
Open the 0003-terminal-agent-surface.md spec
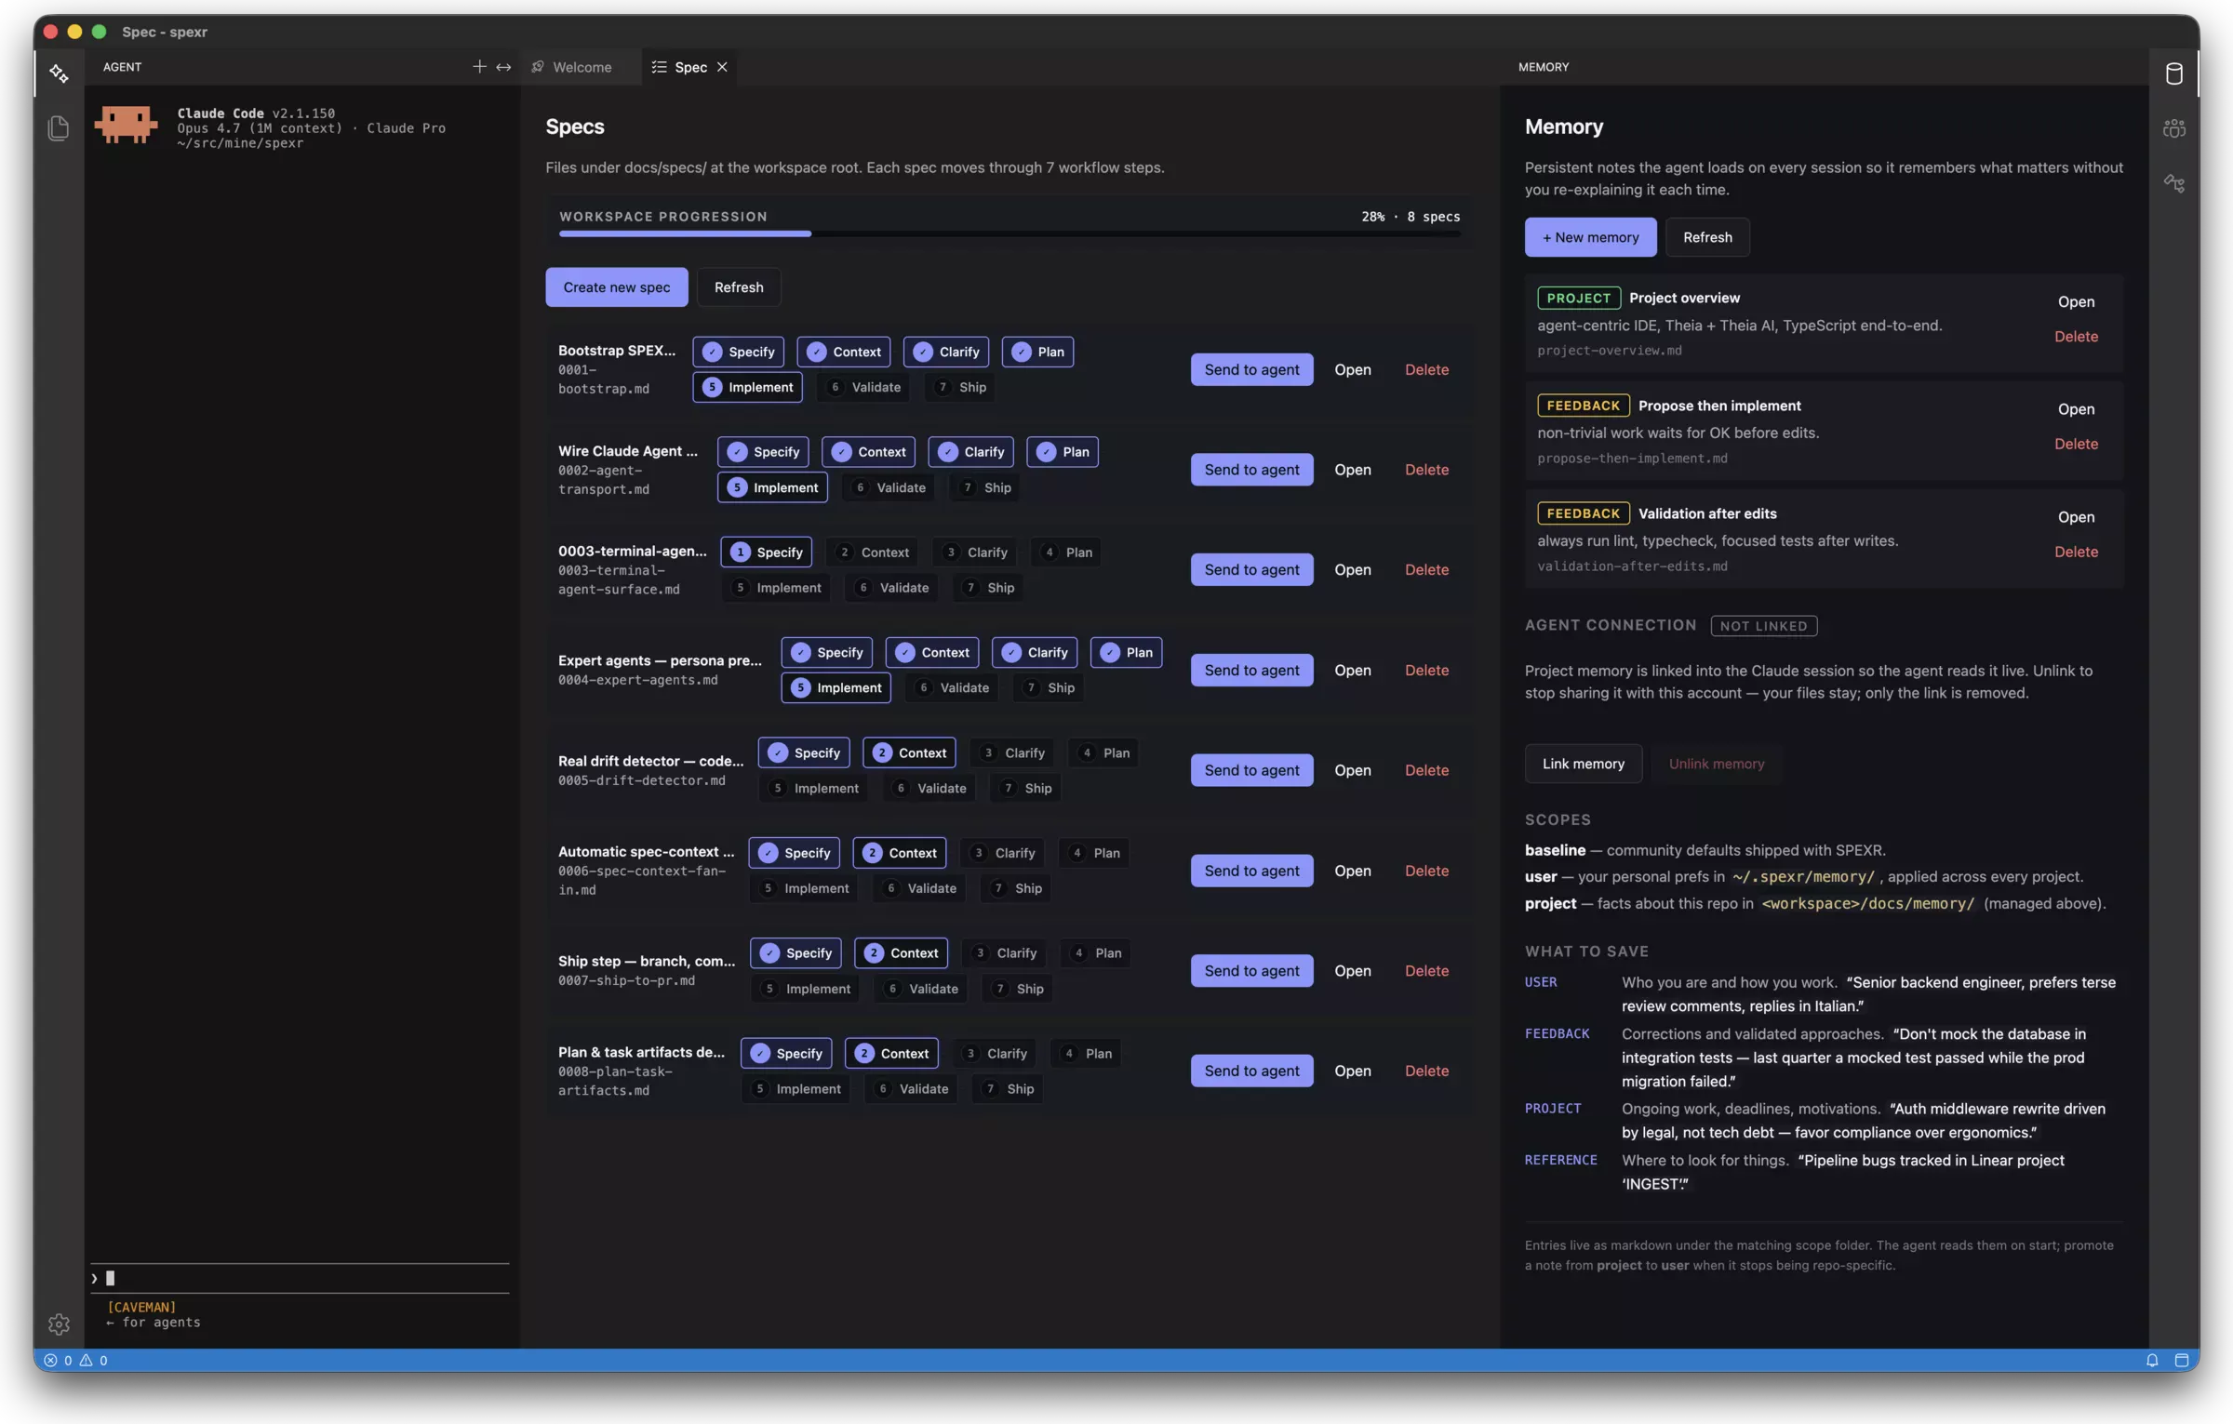(1353, 569)
